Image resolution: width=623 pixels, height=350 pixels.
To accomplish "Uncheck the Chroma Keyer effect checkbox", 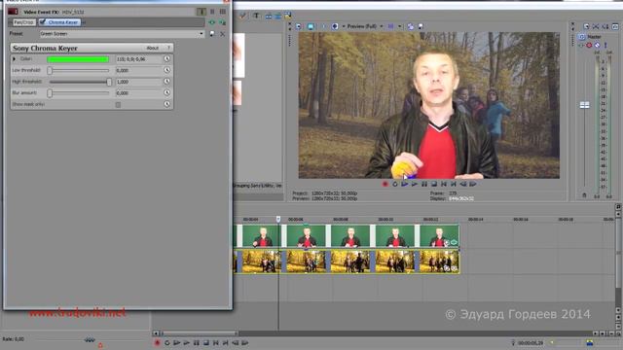I will pos(43,22).
